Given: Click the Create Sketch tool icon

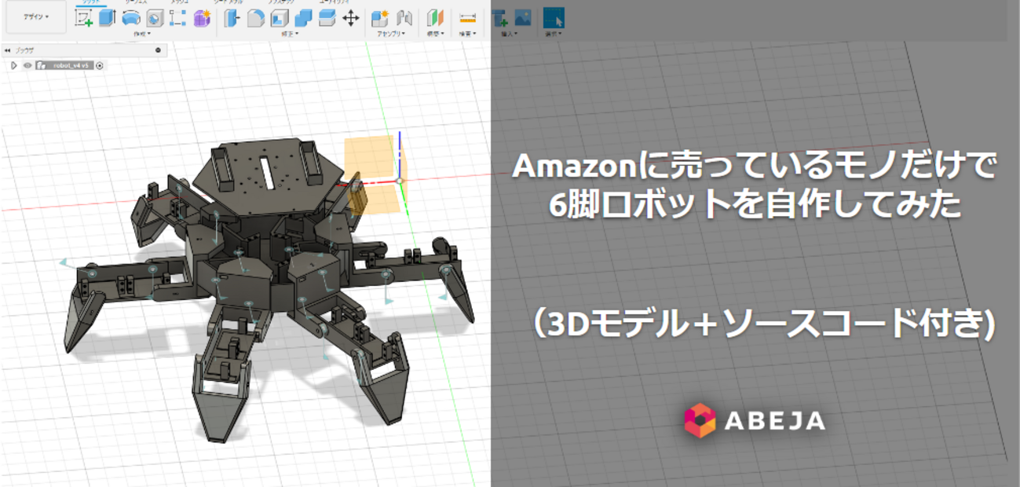Looking at the screenshot, I should pos(83,18).
